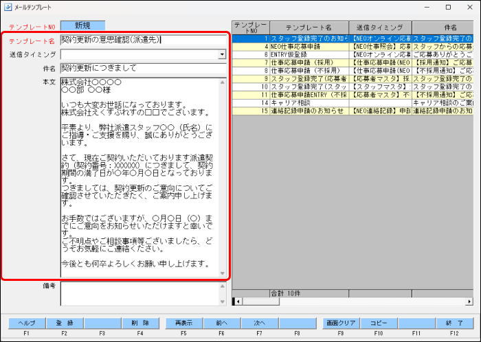This screenshot has width=481, height=342.
Task: Click the ヘルプ F1 button
Action: [27, 323]
